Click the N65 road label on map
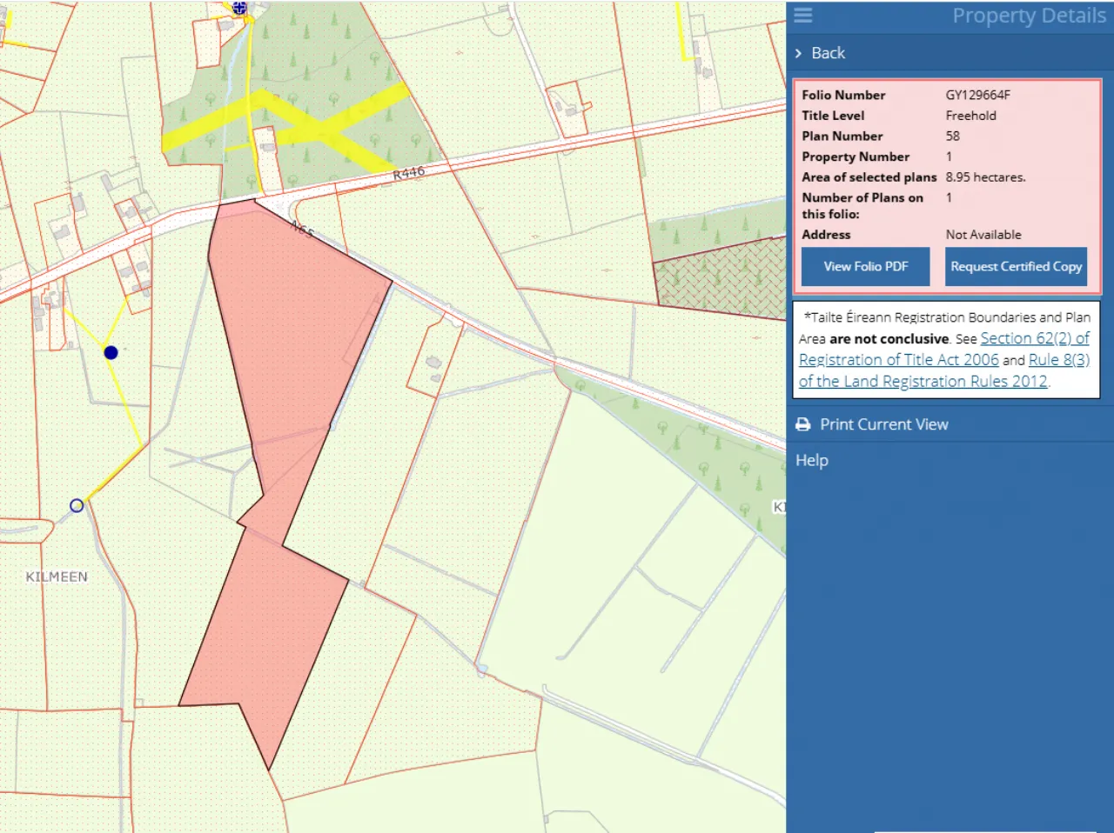 pos(302,230)
